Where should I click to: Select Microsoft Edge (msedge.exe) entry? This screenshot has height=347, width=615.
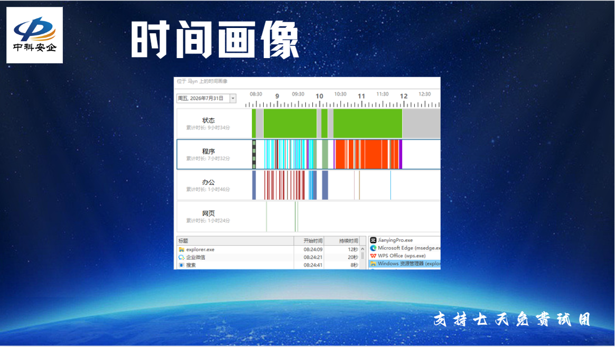(409, 248)
